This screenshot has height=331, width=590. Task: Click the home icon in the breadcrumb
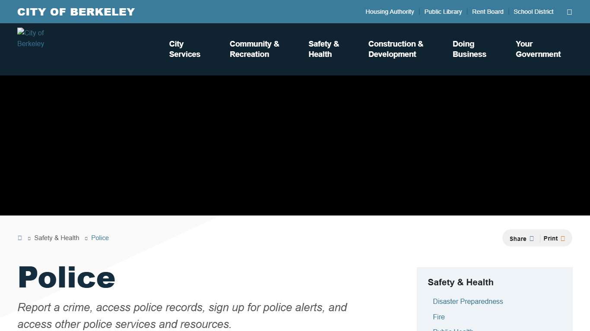pos(19,237)
